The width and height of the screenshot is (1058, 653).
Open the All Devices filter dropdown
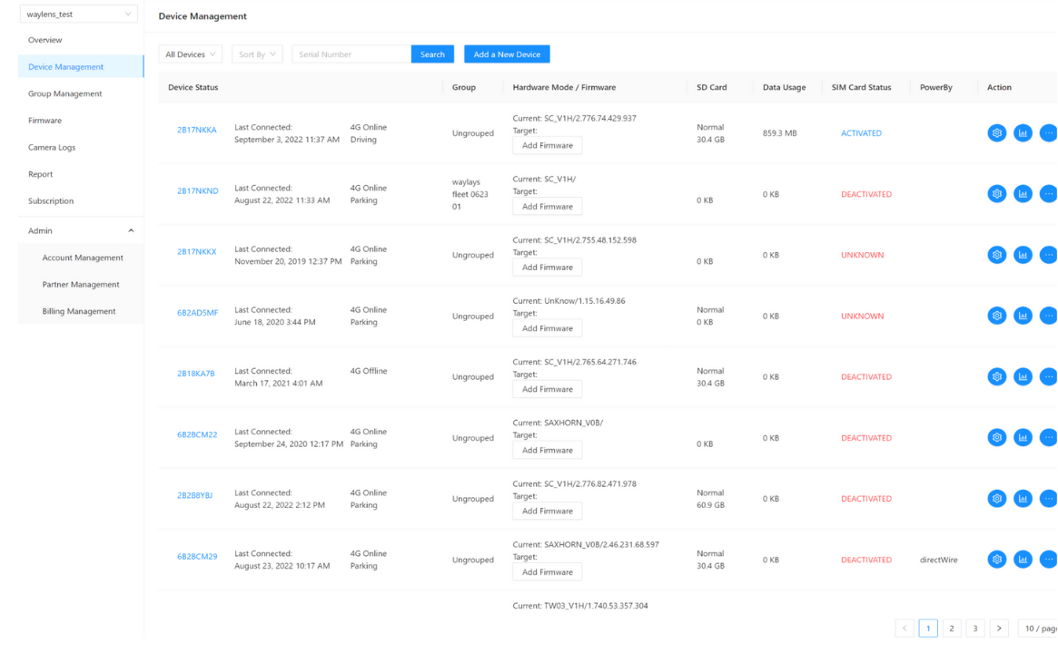[191, 54]
